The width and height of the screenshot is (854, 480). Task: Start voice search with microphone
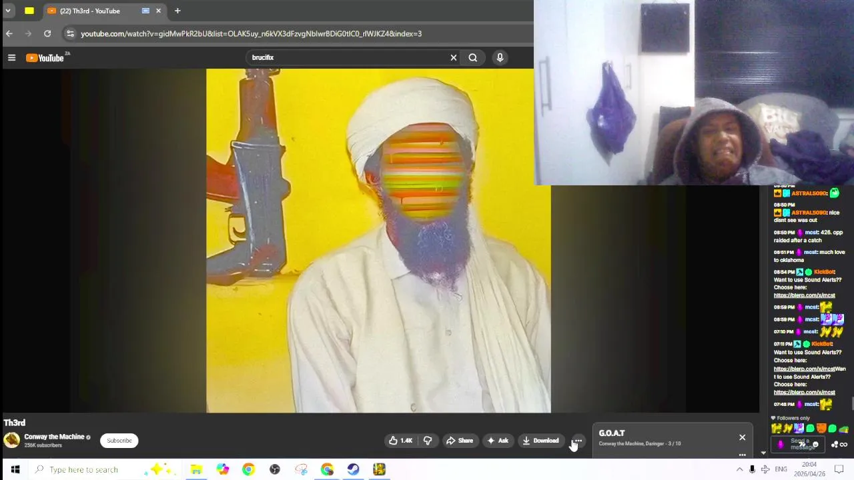click(x=500, y=57)
